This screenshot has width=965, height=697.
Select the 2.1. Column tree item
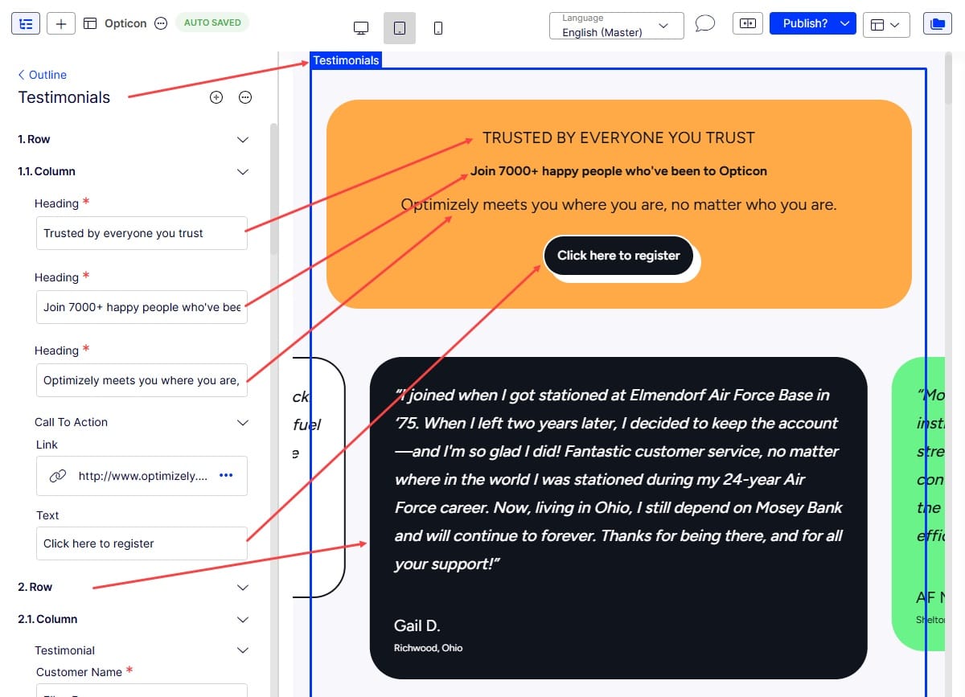pos(48,619)
